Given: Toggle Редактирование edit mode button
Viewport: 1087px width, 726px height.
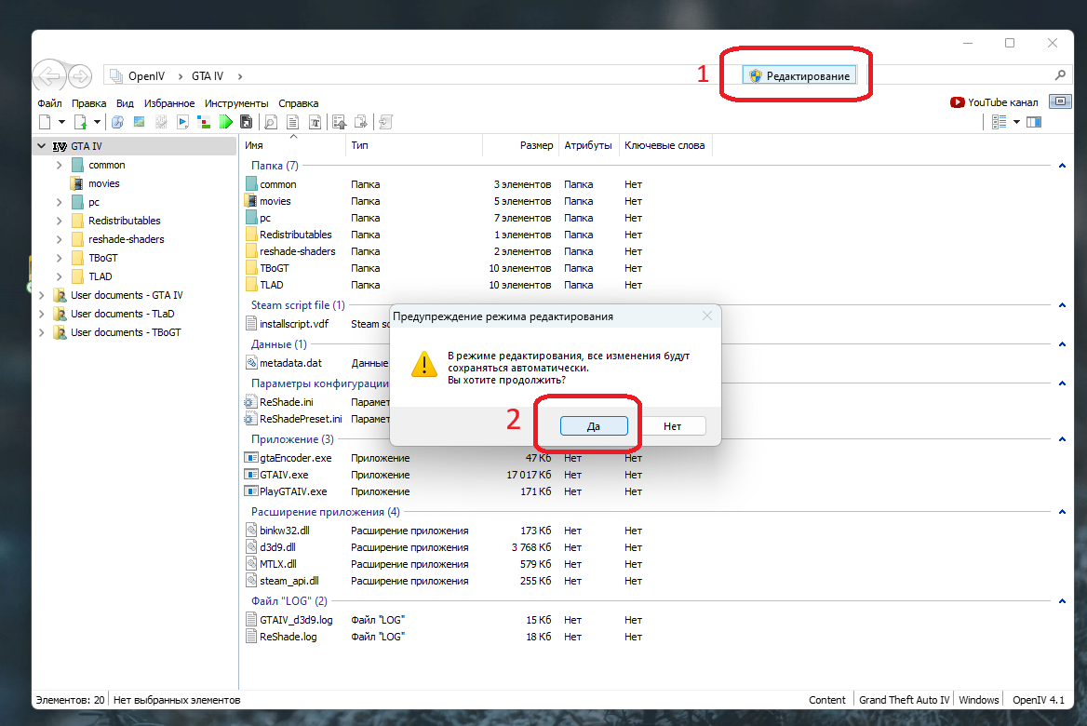Looking at the screenshot, I should point(799,75).
